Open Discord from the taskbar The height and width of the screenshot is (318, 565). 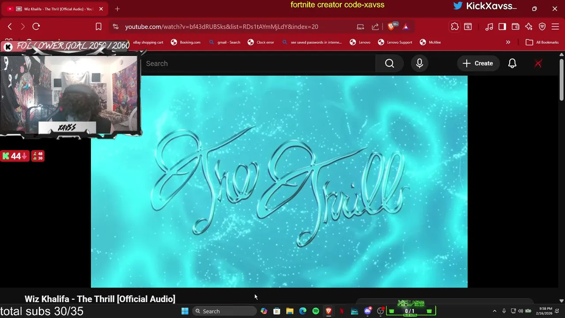[367, 311]
